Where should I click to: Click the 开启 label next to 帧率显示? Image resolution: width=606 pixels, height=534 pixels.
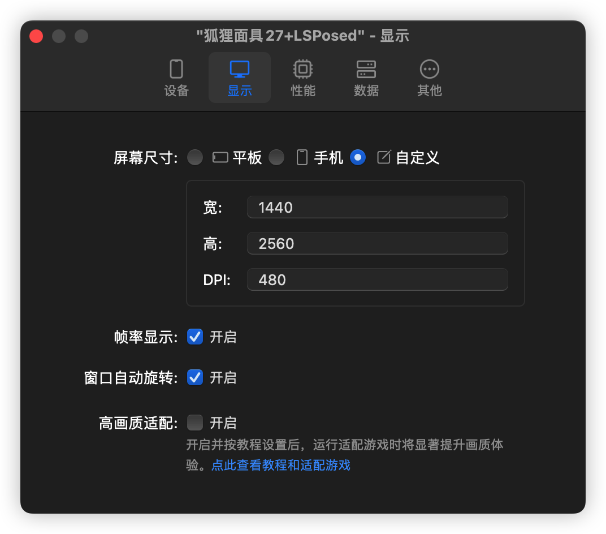pos(223,337)
